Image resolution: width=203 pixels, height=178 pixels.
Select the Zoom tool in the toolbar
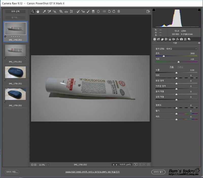click(33, 11)
